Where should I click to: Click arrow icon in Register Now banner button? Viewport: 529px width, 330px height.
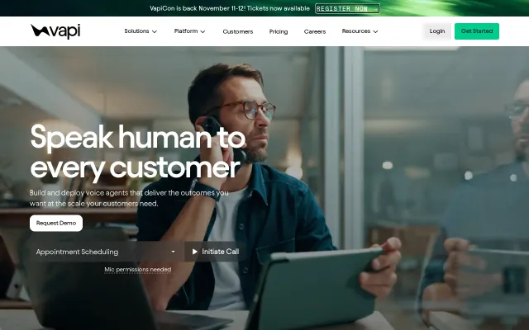click(x=375, y=9)
